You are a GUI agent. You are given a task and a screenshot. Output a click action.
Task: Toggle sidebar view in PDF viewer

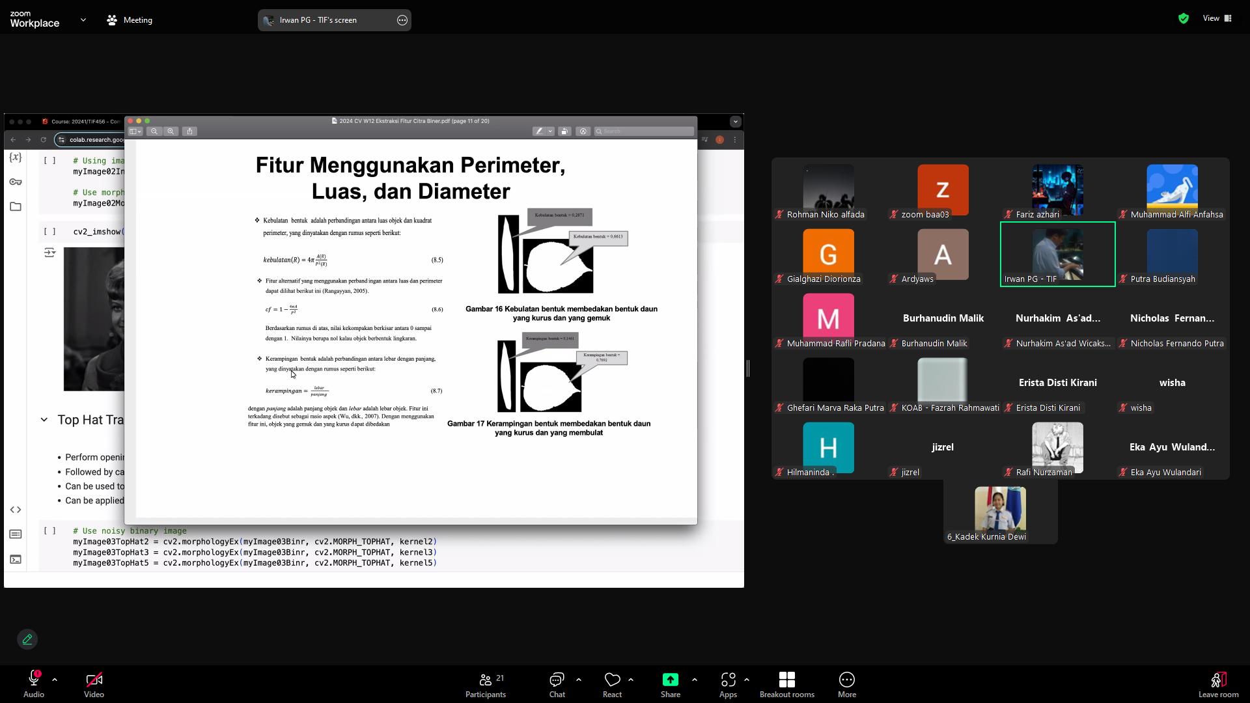click(135, 131)
